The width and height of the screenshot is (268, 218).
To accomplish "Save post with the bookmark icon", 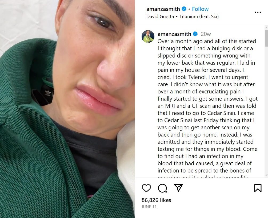I will (x=258, y=188).
